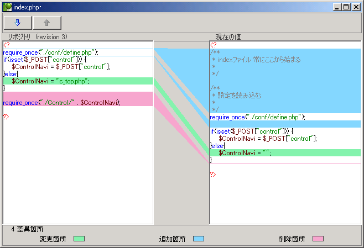Click require_once define.php line in left pane

[x=50, y=52]
